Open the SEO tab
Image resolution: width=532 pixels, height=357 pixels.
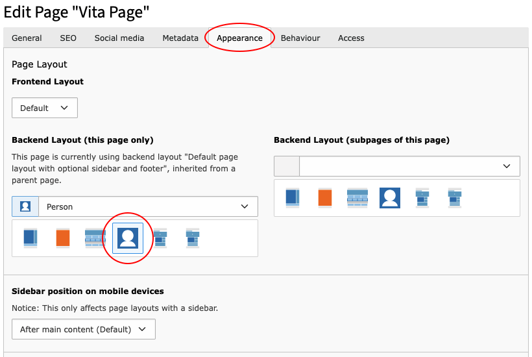click(68, 38)
